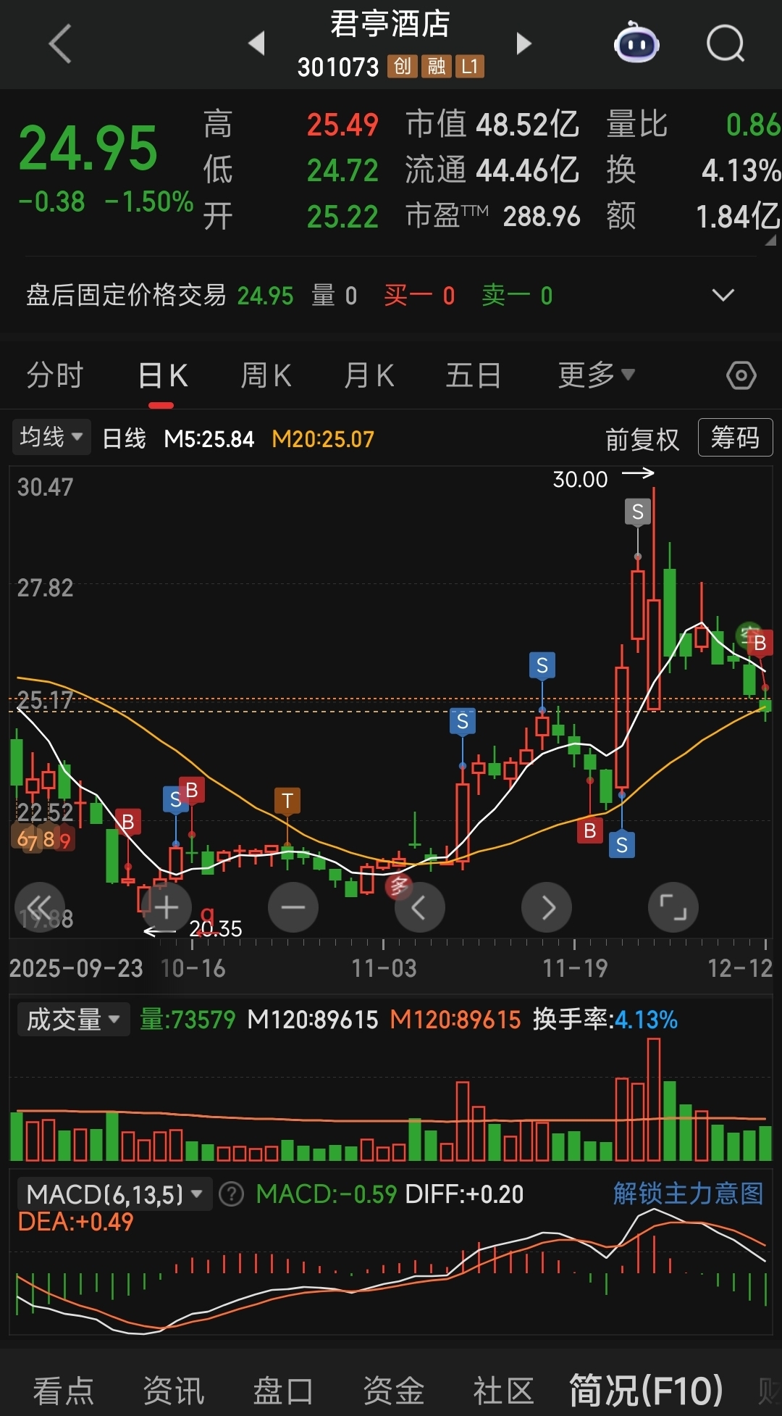Tap the 筹码 button

[735, 437]
